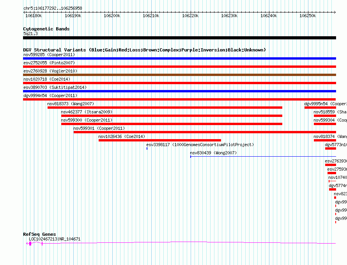This screenshot has width=347, height=265.
Task: Select the dgv9994n54 (Cooper2011) variant label
Action: (50, 95)
